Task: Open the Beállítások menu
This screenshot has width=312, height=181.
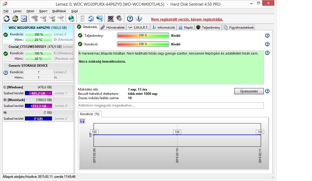Action: tap(59, 11)
